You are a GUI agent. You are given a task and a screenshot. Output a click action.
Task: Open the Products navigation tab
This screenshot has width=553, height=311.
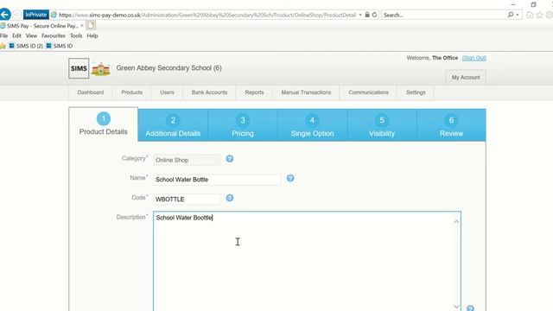pyautogui.click(x=132, y=92)
